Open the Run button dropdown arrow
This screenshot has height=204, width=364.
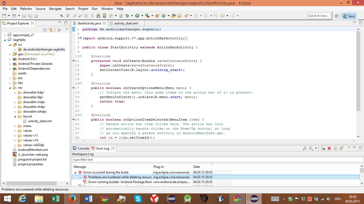pyautogui.click(x=142, y=16)
